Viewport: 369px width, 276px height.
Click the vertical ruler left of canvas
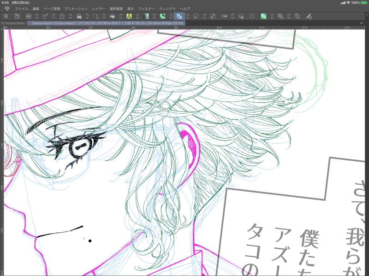2,153
